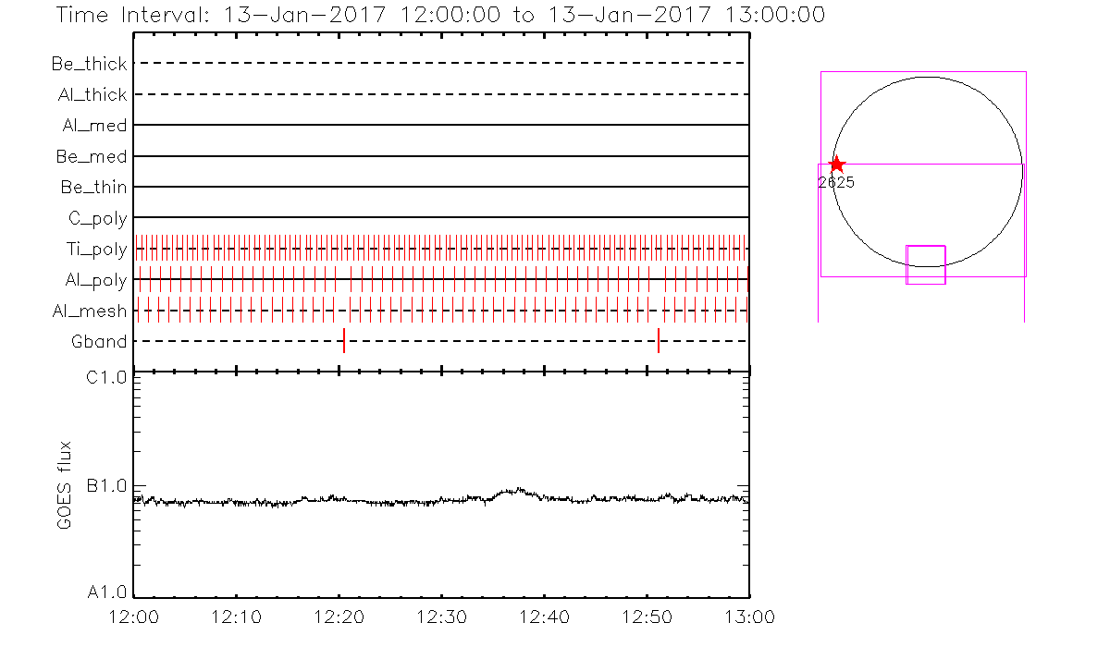Select the magenta field-of-view box
The height and width of the screenshot is (647, 1110).
(x=926, y=263)
